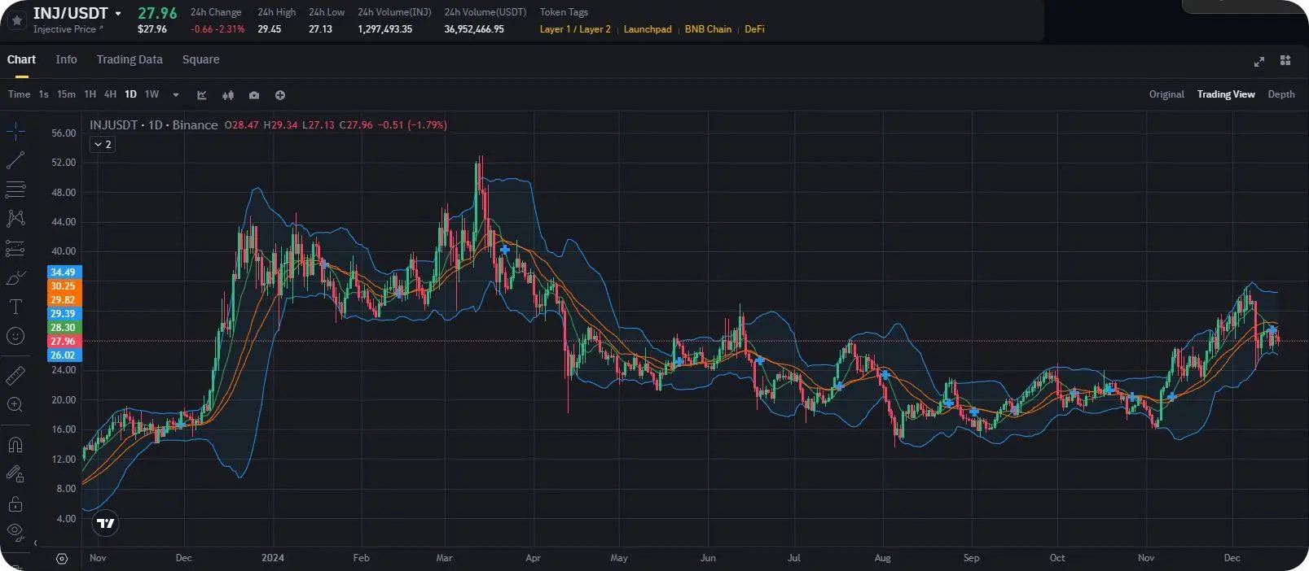Click the 24h High value 29.45
The image size is (1309, 571).
tap(270, 29)
